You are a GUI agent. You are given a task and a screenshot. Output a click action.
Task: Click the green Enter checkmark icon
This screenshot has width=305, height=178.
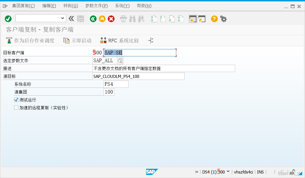[8, 19]
